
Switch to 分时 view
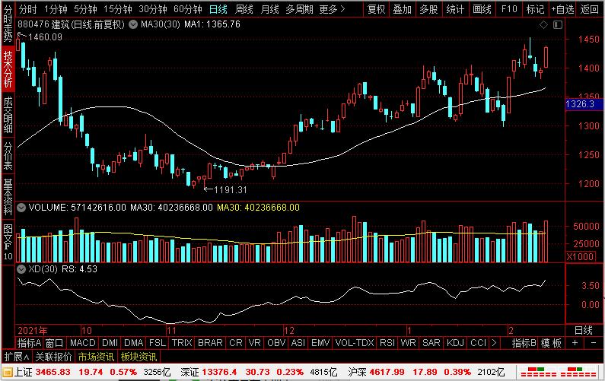click(28, 9)
